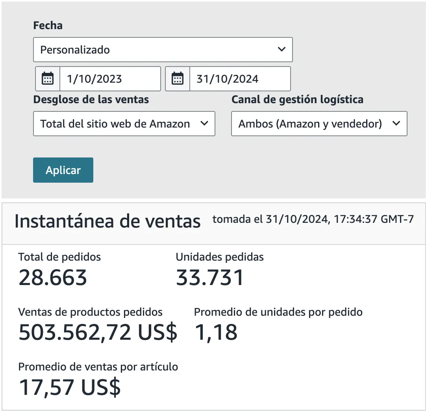Viewport: 426px width, 411px height.
Task: Click the Canal de gestión logística label
Action: pyautogui.click(x=297, y=100)
